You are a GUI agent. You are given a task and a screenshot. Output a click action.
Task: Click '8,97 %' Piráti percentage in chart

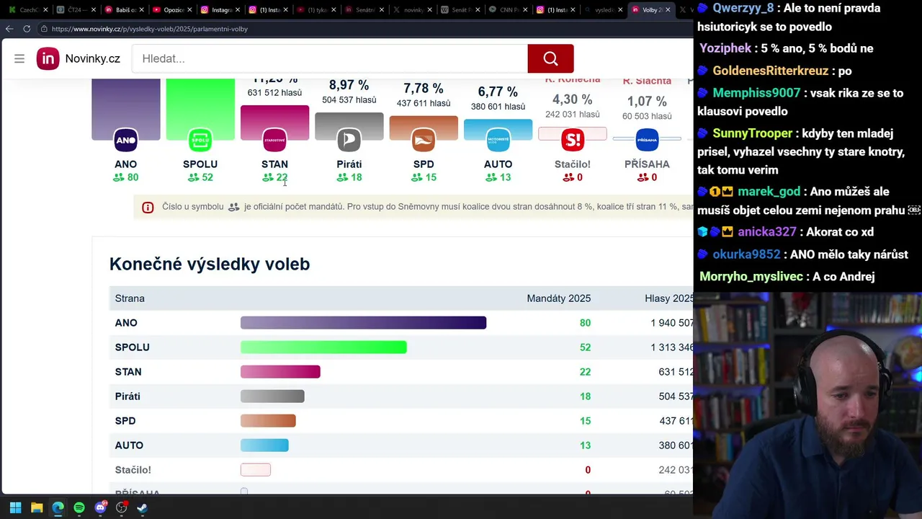click(349, 85)
